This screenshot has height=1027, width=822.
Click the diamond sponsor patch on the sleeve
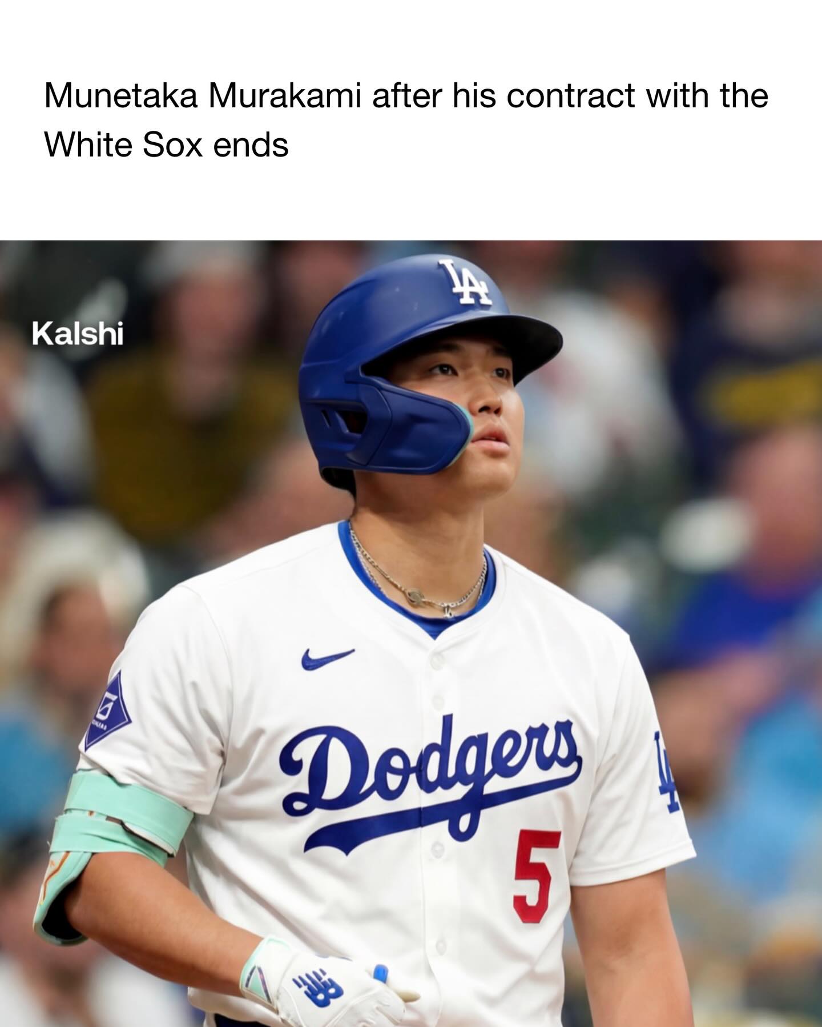(107, 711)
